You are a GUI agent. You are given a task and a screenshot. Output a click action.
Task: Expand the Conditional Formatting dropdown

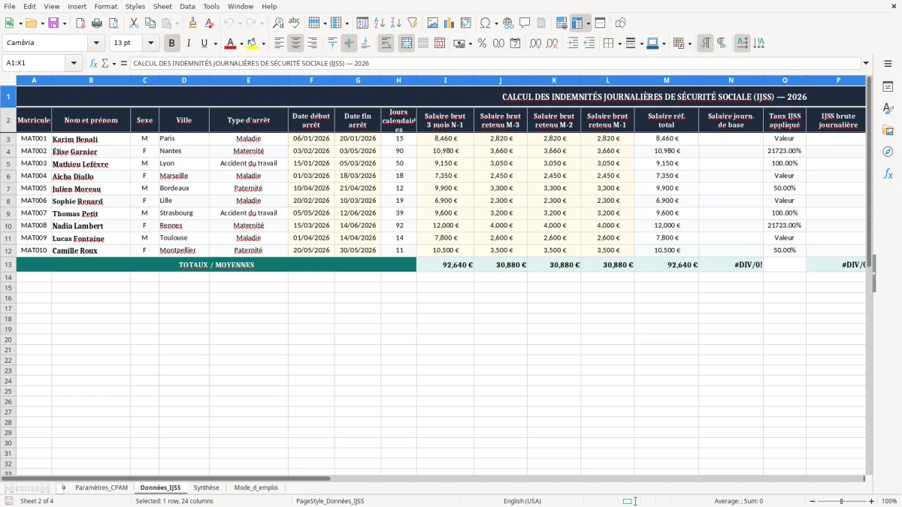pyautogui.click(x=689, y=44)
